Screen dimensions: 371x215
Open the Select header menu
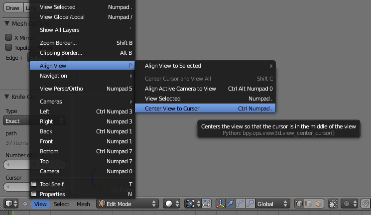click(x=62, y=204)
